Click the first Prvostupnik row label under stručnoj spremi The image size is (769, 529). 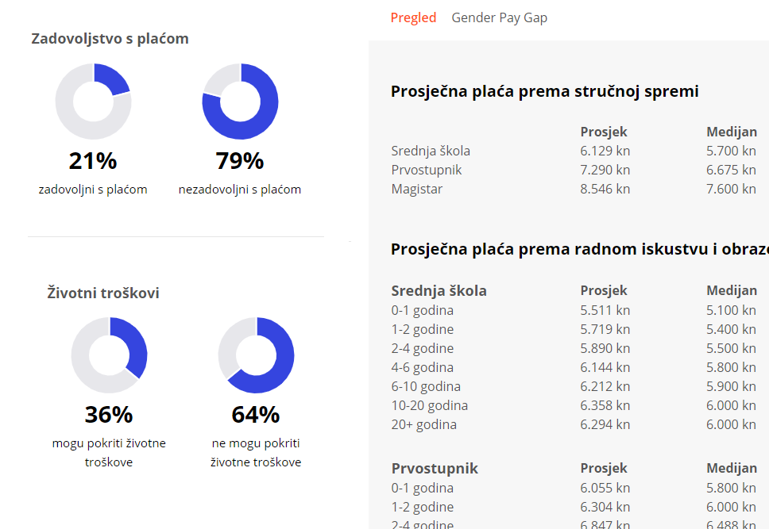(x=426, y=170)
